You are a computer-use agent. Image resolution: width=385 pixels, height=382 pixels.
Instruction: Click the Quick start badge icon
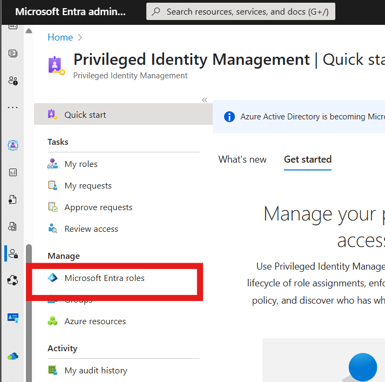pos(52,115)
